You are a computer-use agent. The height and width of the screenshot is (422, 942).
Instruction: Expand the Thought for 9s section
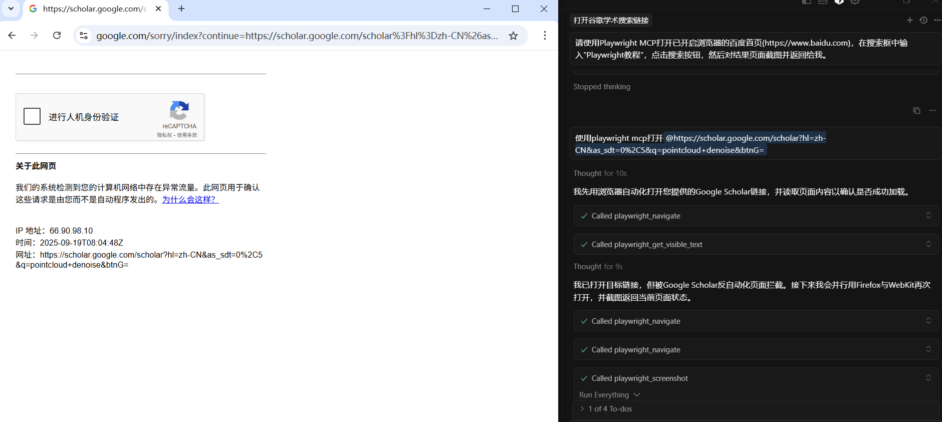(598, 267)
